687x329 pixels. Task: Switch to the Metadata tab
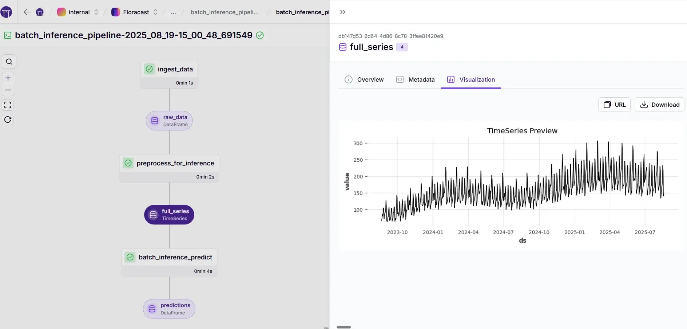point(415,79)
